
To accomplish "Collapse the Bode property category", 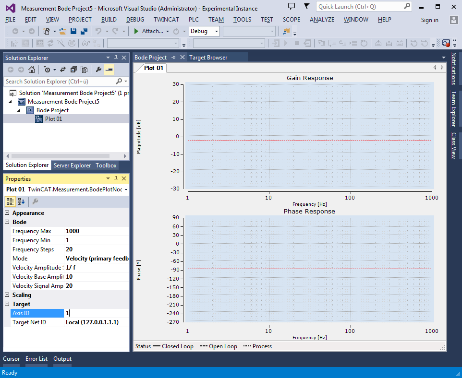I will click(x=7, y=222).
